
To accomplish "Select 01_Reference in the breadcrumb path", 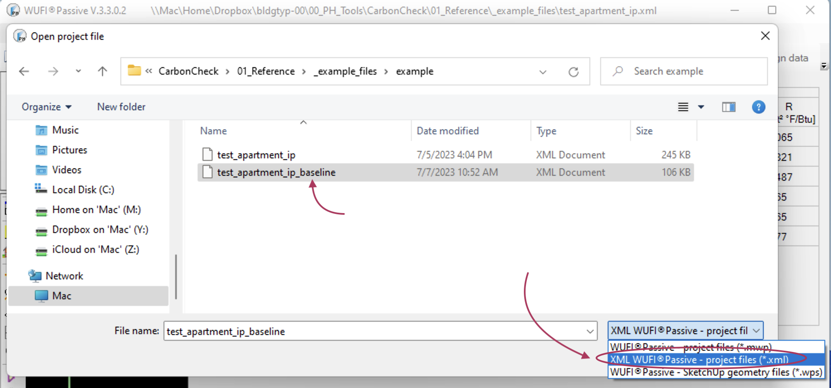I will coord(266,71).
